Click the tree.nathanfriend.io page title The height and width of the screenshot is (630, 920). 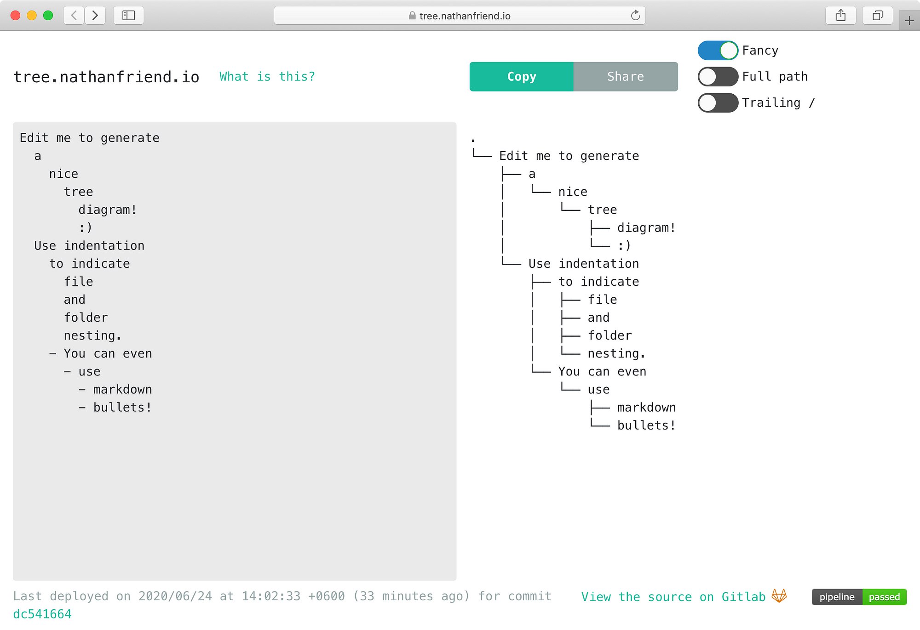point(106,77)
